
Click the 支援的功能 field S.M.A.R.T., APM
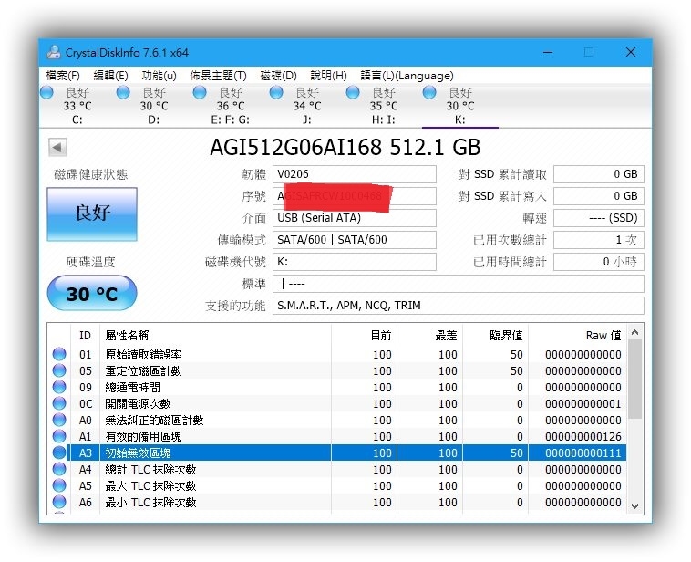point(459,306)
